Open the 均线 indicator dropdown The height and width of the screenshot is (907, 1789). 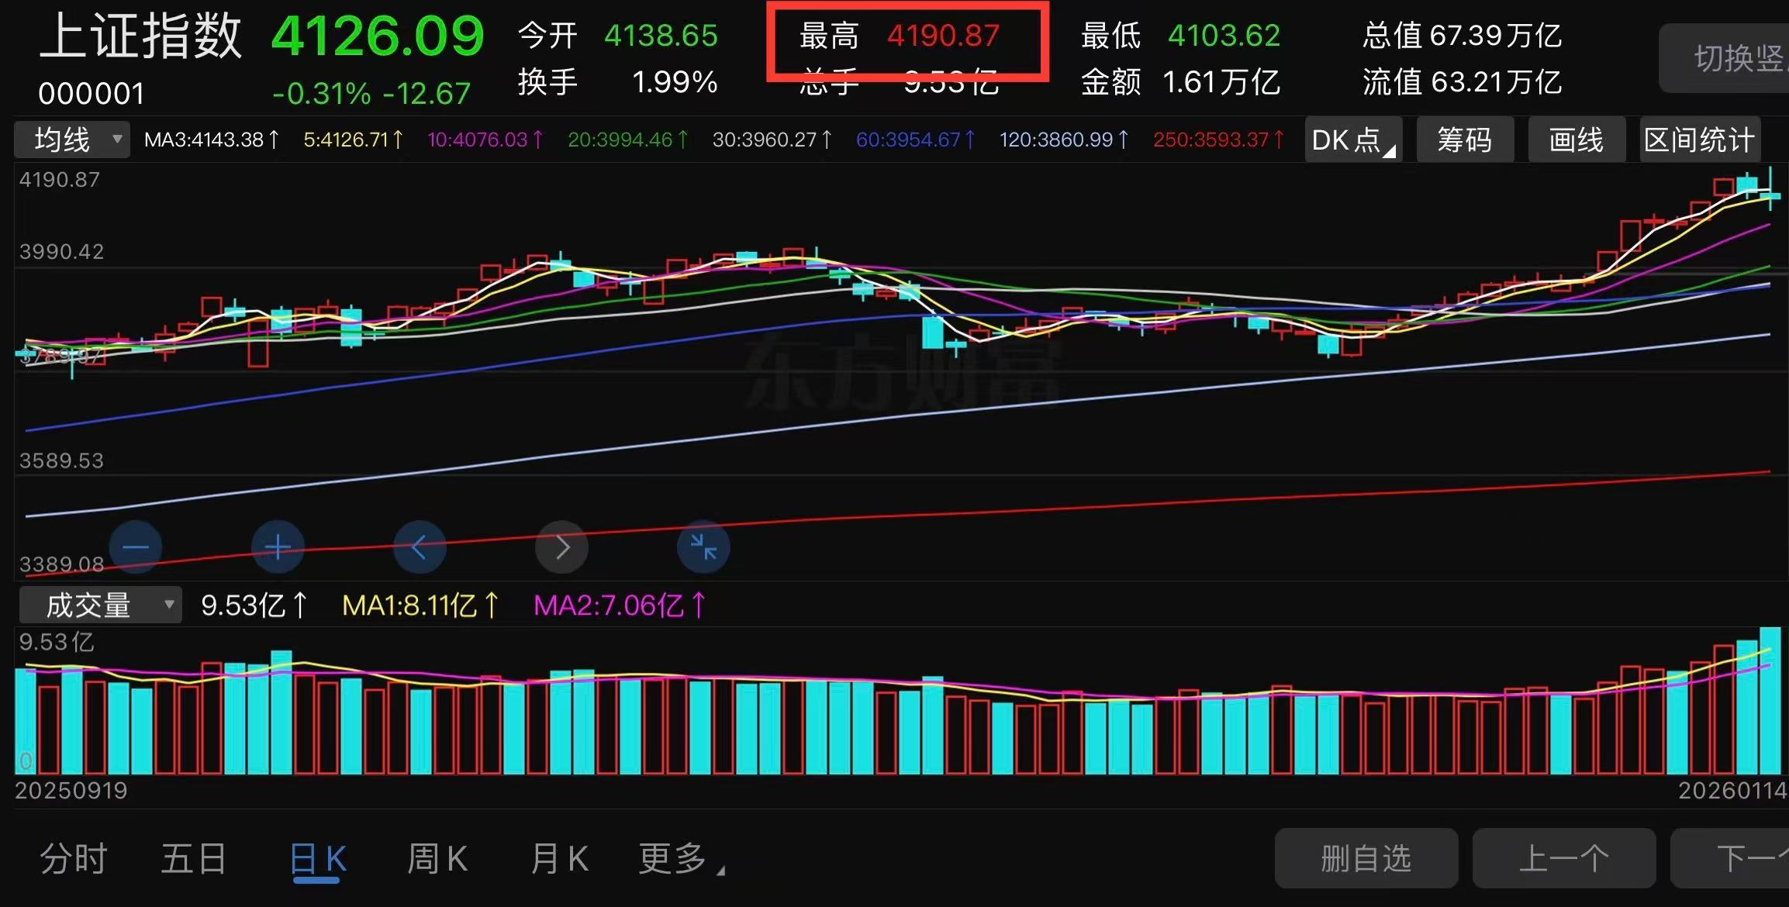pyautogui.click(x=72, y=140)
